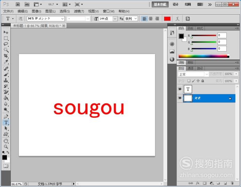Select the Eraser tool
Screen dimensions: 241x187
coord(6,92)
